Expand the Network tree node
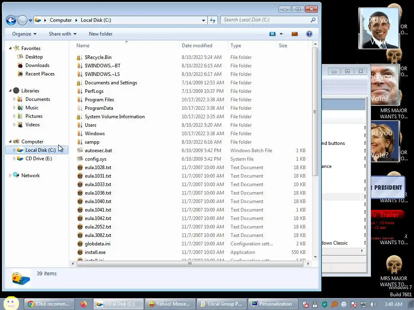This screenshot has height=310, width=414. click(10, 175)
